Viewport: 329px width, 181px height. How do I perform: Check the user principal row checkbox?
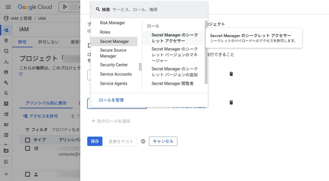tap(28, 174)
